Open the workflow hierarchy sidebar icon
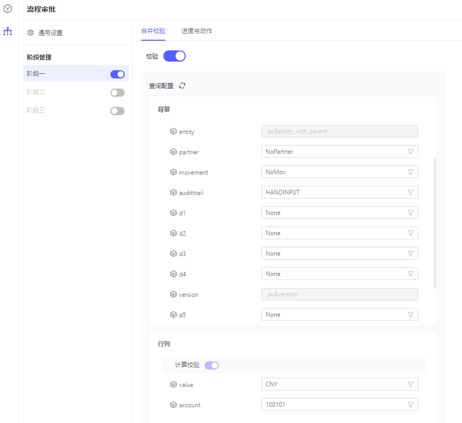This screenshot has width=462, height=423. point(8,32)
